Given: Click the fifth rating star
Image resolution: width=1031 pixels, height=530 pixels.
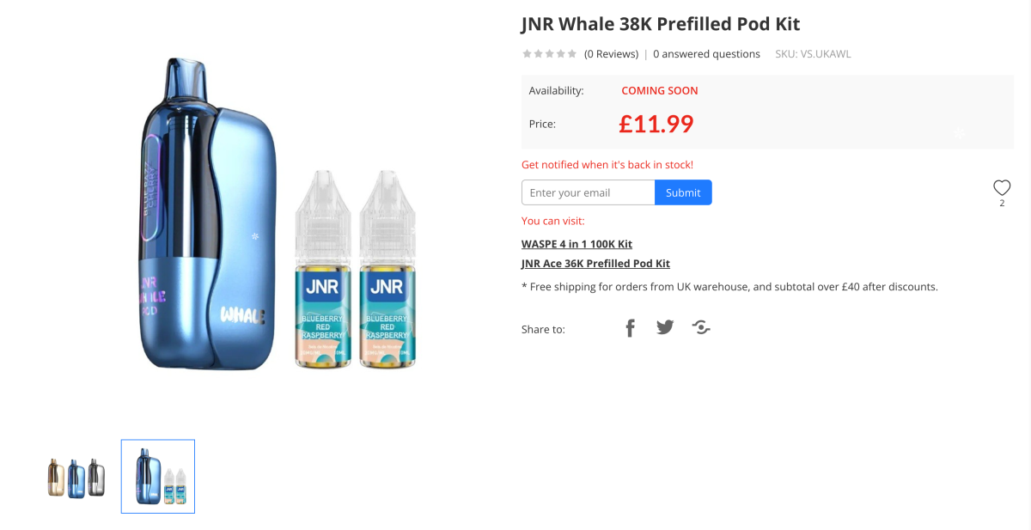Looking at the screenshot, I should tap(572, 53).
